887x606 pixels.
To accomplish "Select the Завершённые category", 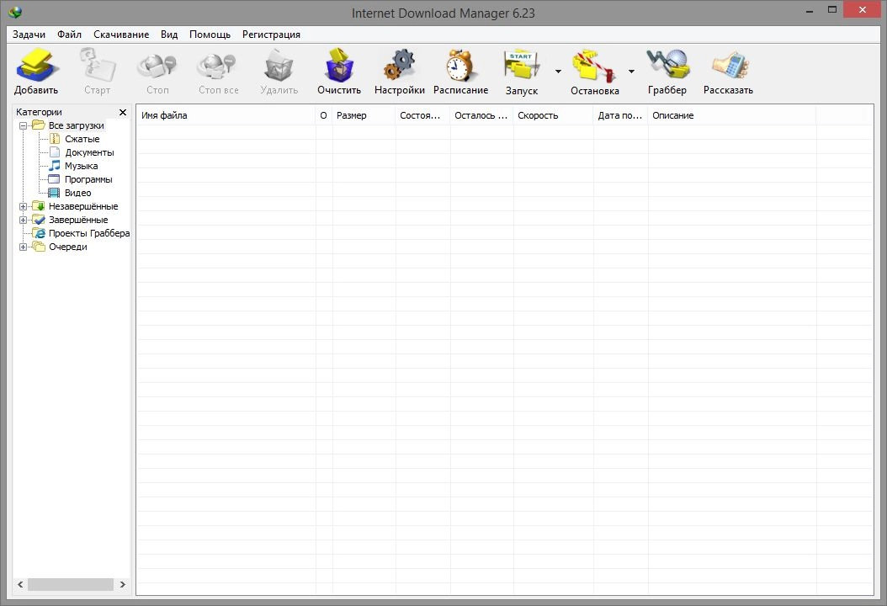I will tap(78, 221).
